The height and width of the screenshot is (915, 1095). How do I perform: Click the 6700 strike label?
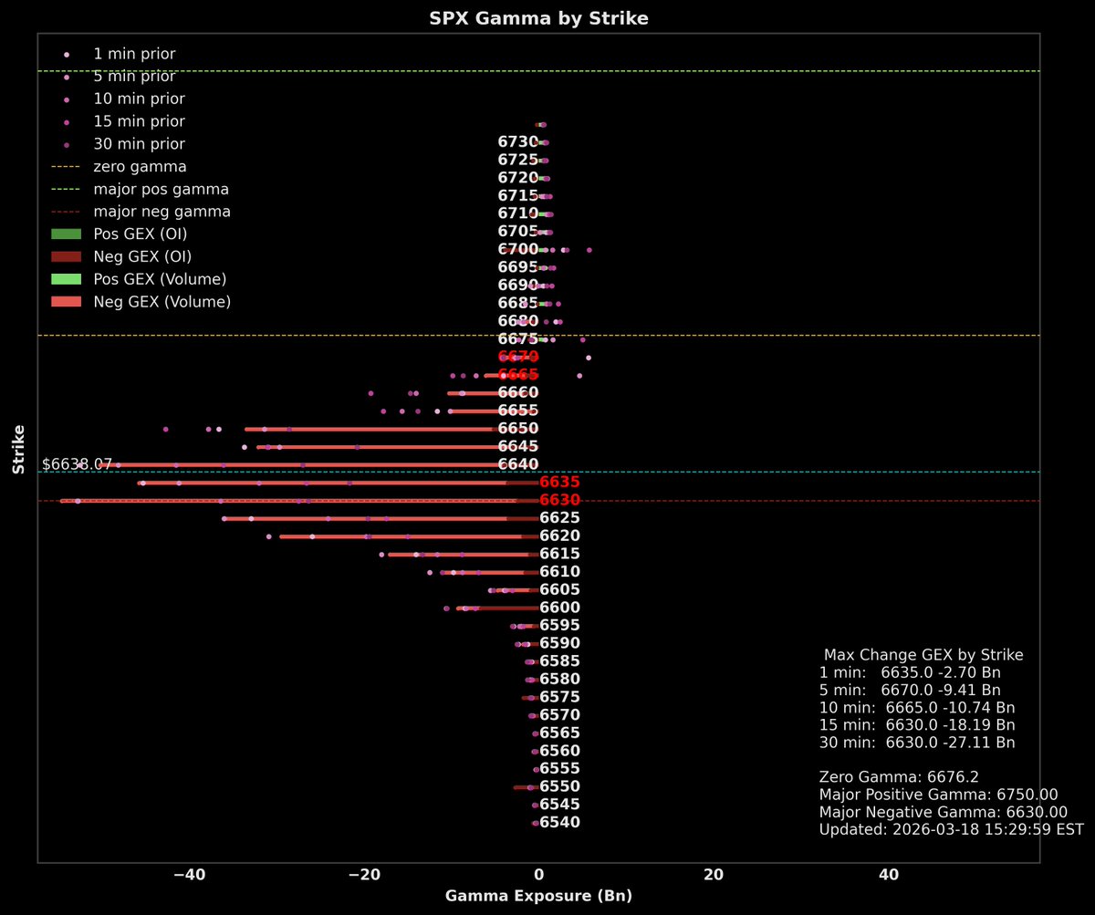pos(518,249)
